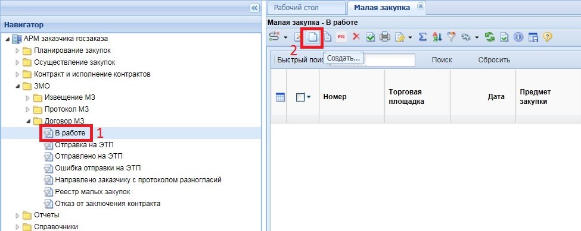Select the Отчеты folder label
Image resolution: width=581 pixels, height=231 pixels.
click(46, 215)
